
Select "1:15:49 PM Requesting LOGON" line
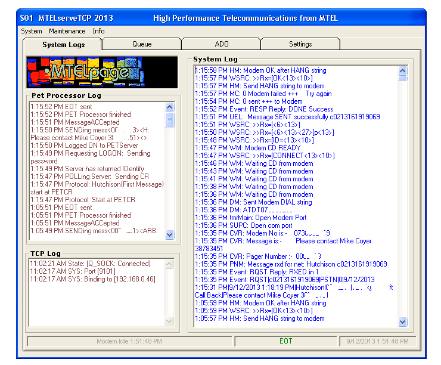pos(91,157)
